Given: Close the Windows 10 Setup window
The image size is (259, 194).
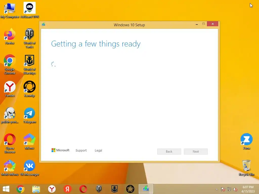Looking at the screenshot, I should (212, 24).
